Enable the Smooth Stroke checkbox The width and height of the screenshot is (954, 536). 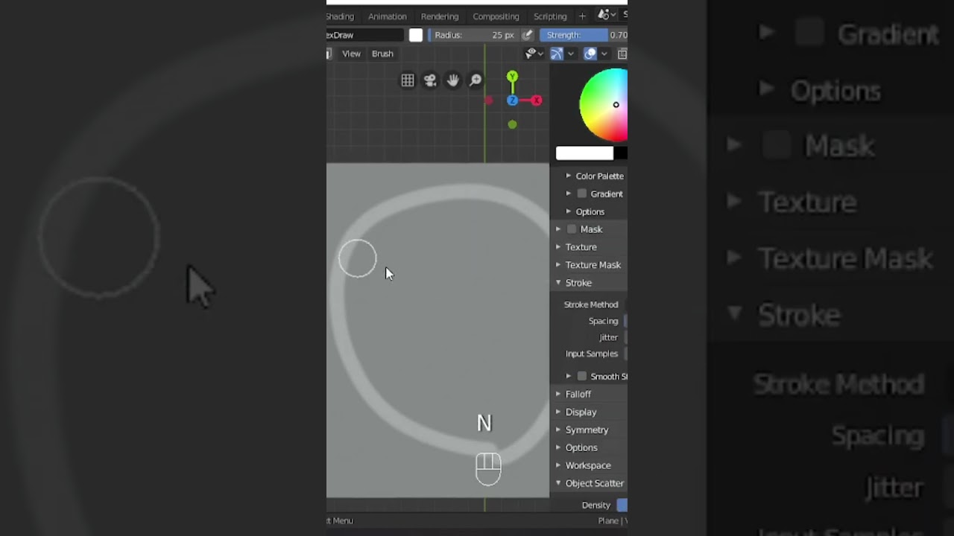(582, 377)
